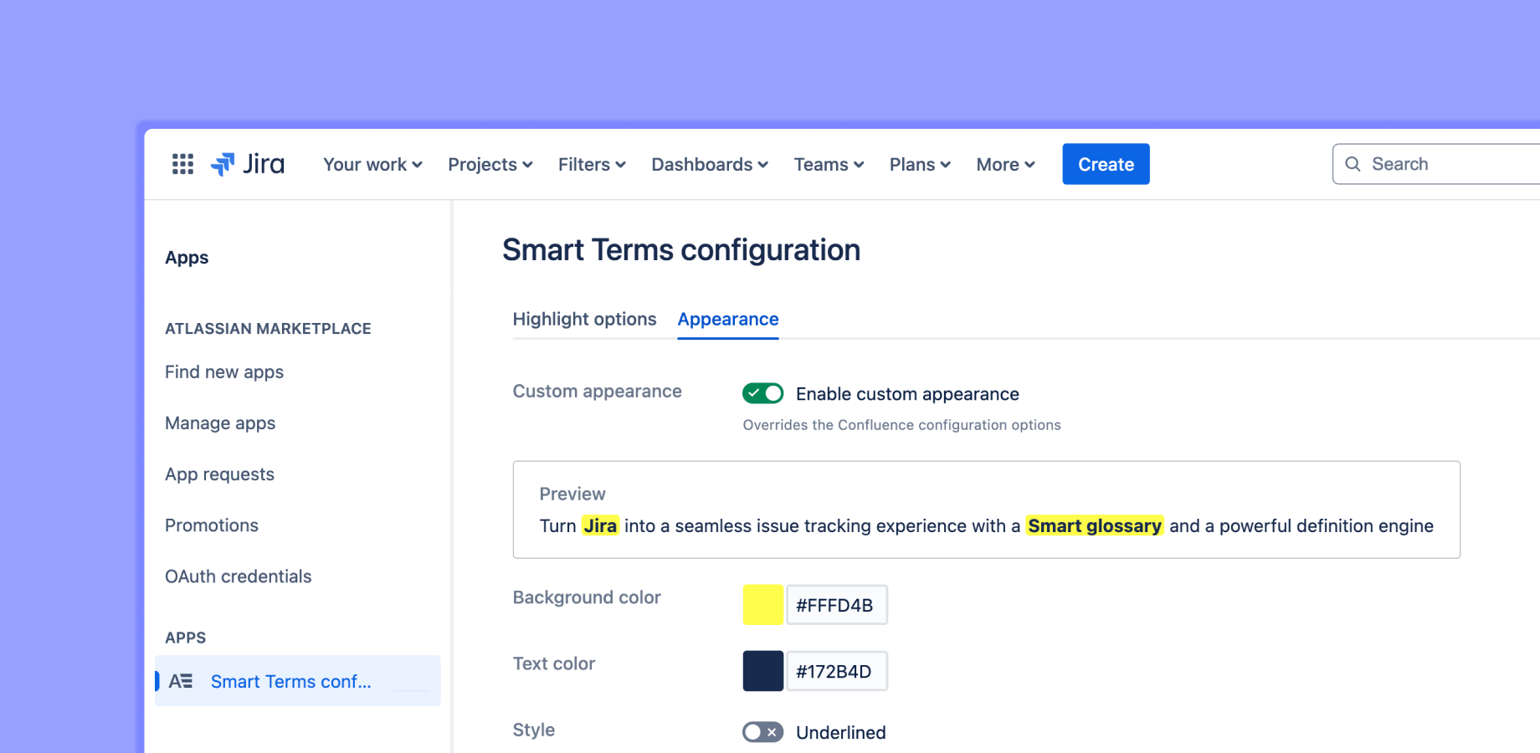Open the app switcher grid icon
Image resolution: width=1540 pixels, height=753 pixels.
182,164
